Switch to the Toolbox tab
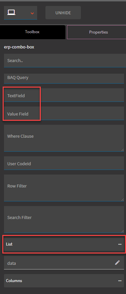Viewport: 126px width, 294px height. coord(32,32)
